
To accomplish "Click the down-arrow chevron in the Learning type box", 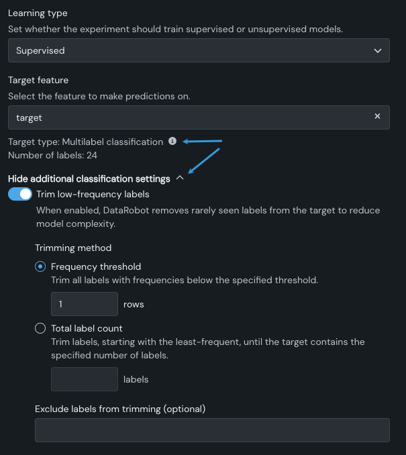I will (377, 50).
